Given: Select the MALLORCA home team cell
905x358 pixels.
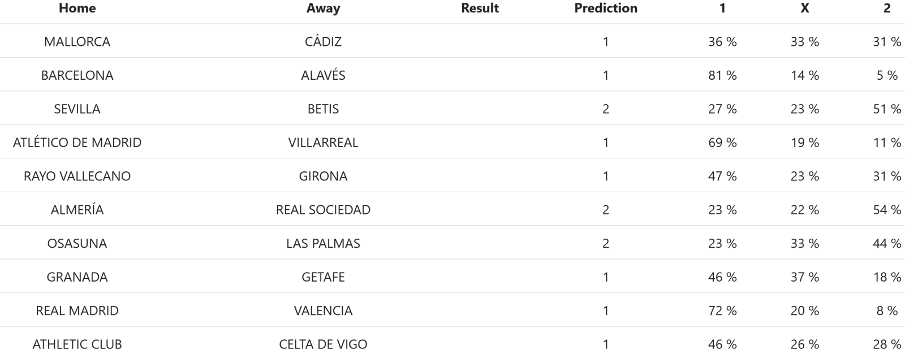Looking at the screenshot, I should point(77,42).
